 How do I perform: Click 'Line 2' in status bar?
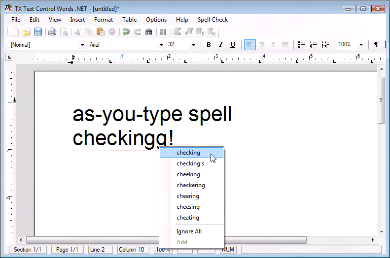tap(100, 250)
